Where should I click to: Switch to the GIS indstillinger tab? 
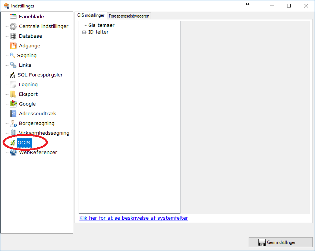[91, 15]
